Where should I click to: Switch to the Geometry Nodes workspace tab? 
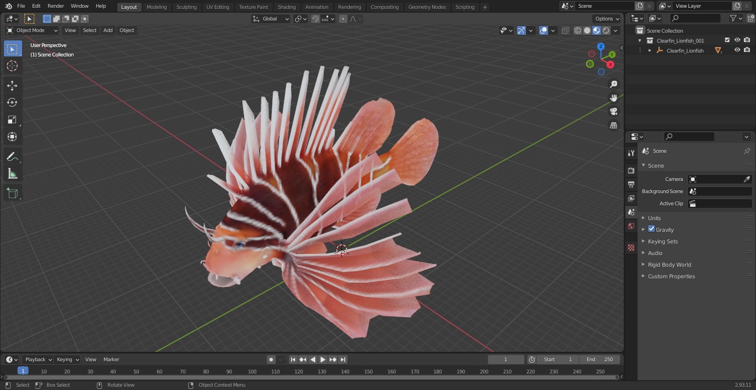click(x=427, y=7)
